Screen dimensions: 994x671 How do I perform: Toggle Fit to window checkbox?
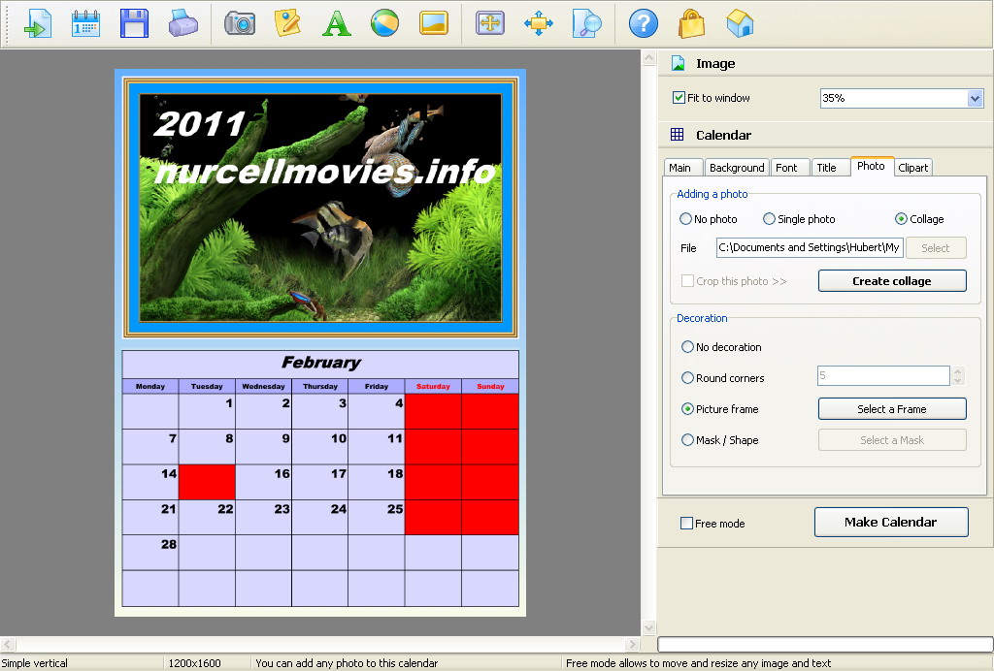click(x=679, y=98)
